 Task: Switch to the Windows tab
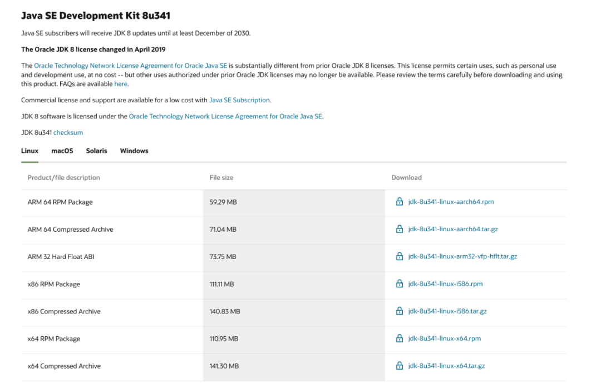(x=134, y=151)
